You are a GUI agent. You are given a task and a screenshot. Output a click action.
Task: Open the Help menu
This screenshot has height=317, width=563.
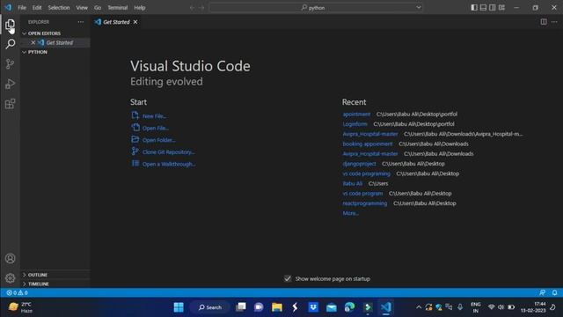tap(140, 8)
